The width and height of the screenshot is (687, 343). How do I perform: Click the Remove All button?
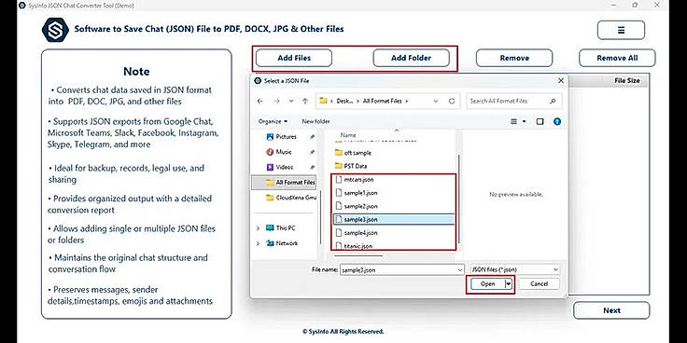tap(617, 58)
